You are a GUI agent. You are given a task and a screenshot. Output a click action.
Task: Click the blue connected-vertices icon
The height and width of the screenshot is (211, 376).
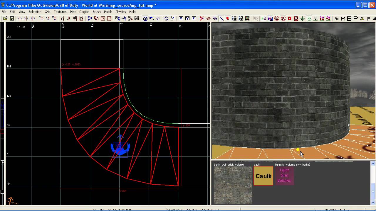click(x=90, y=18)
